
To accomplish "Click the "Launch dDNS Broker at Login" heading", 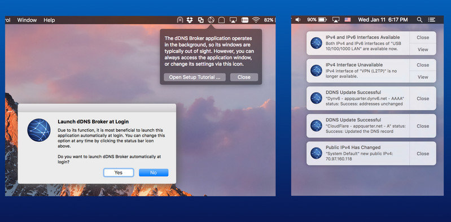I will (93, 121).
